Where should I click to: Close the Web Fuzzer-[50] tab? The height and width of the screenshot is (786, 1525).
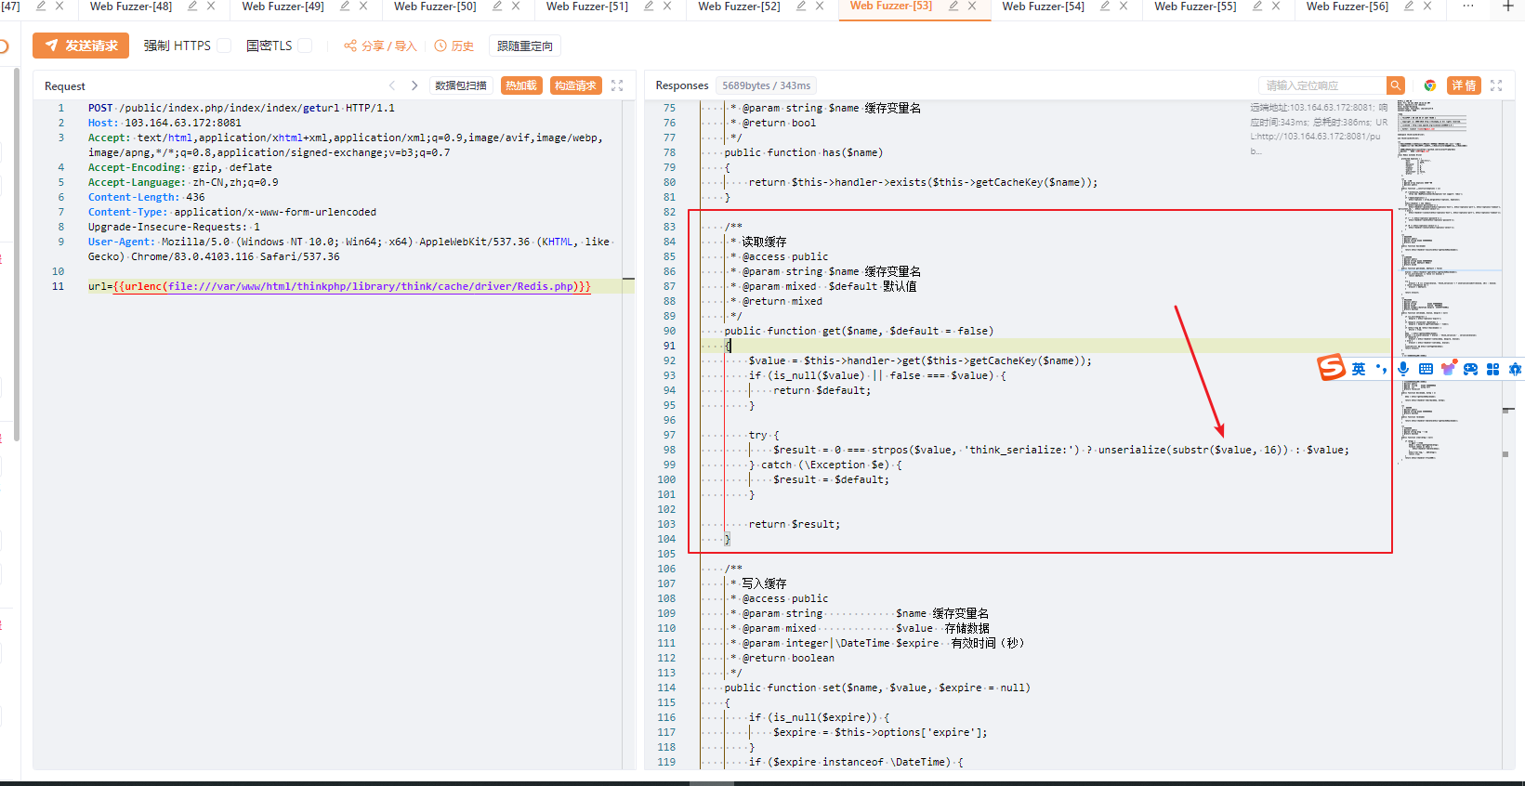[x=516, y=6]
